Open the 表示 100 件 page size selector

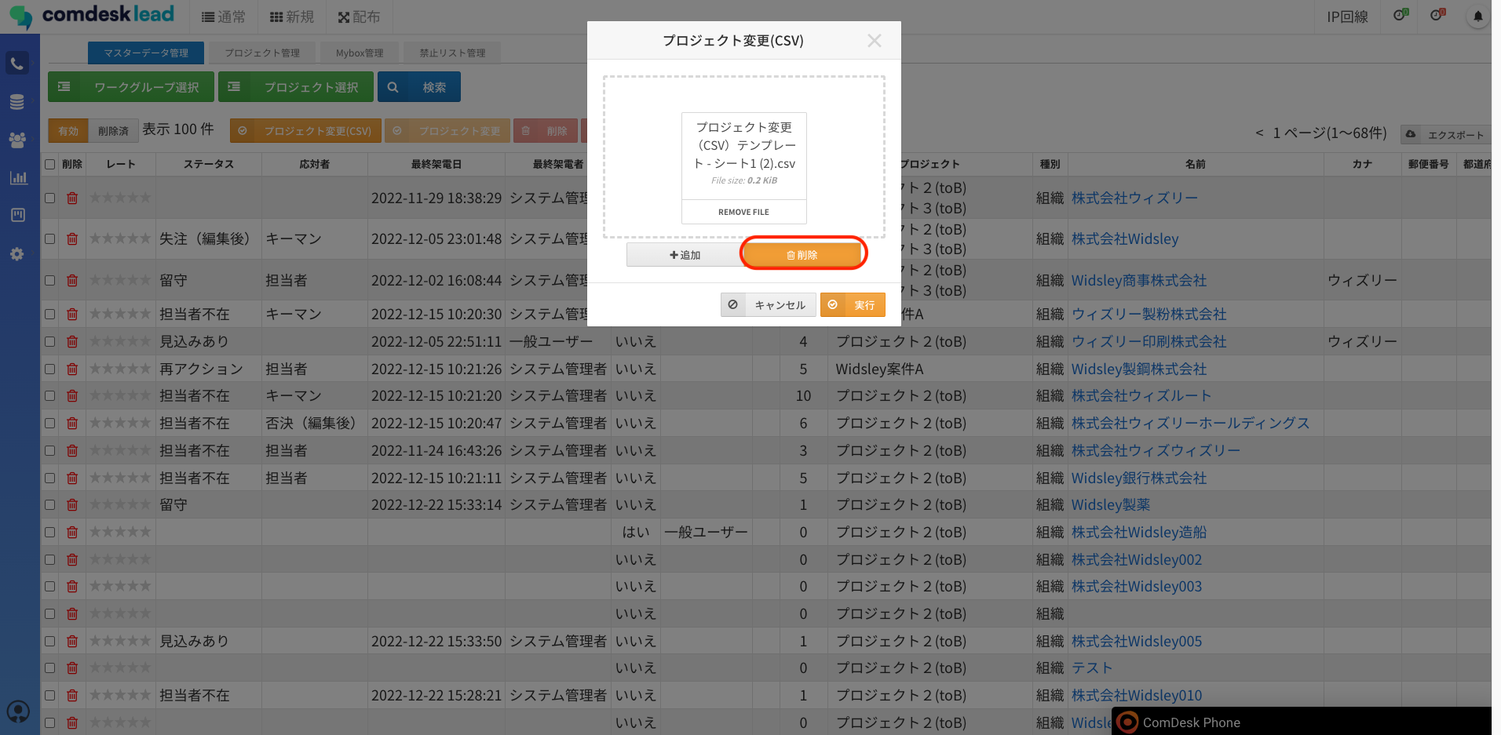[x=178, y=129]
